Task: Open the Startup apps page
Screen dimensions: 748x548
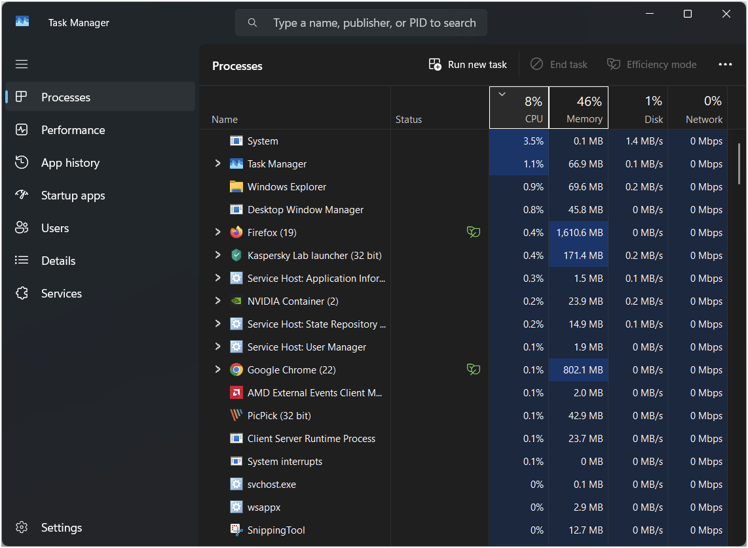Action: (100, 196)
